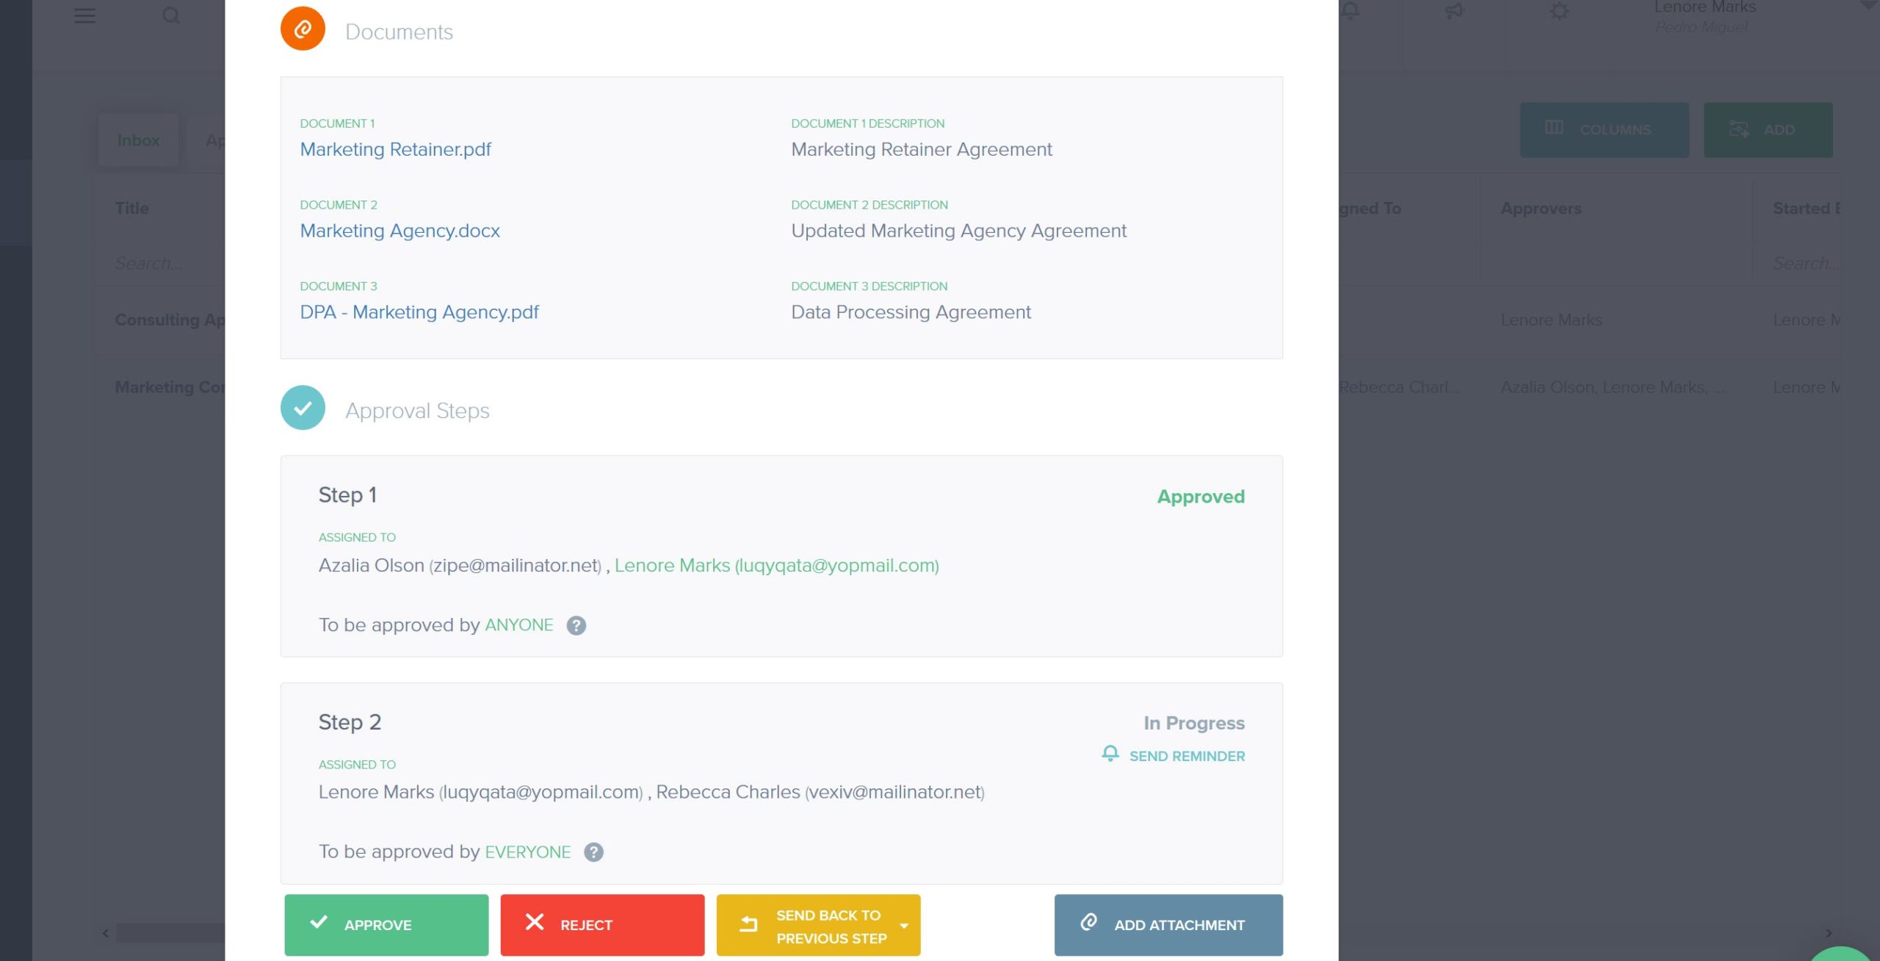The width and height of the screenshot is (1880, 961).
Task: Select Marketing row in background table
Action: (170, 387)
